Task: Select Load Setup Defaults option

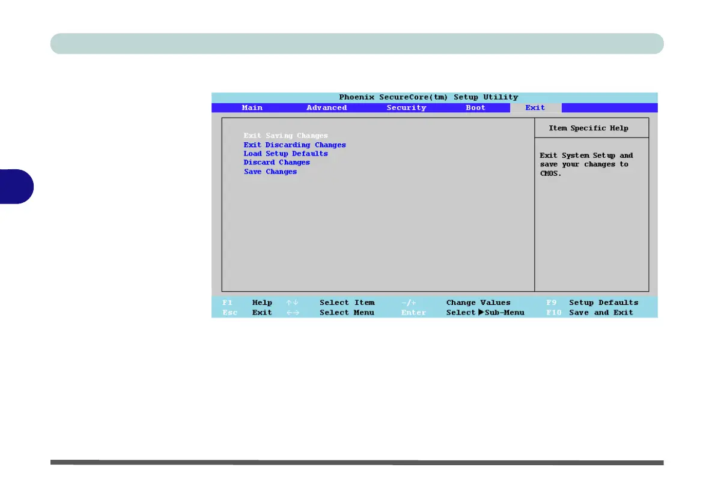Action: coord(285,154)
